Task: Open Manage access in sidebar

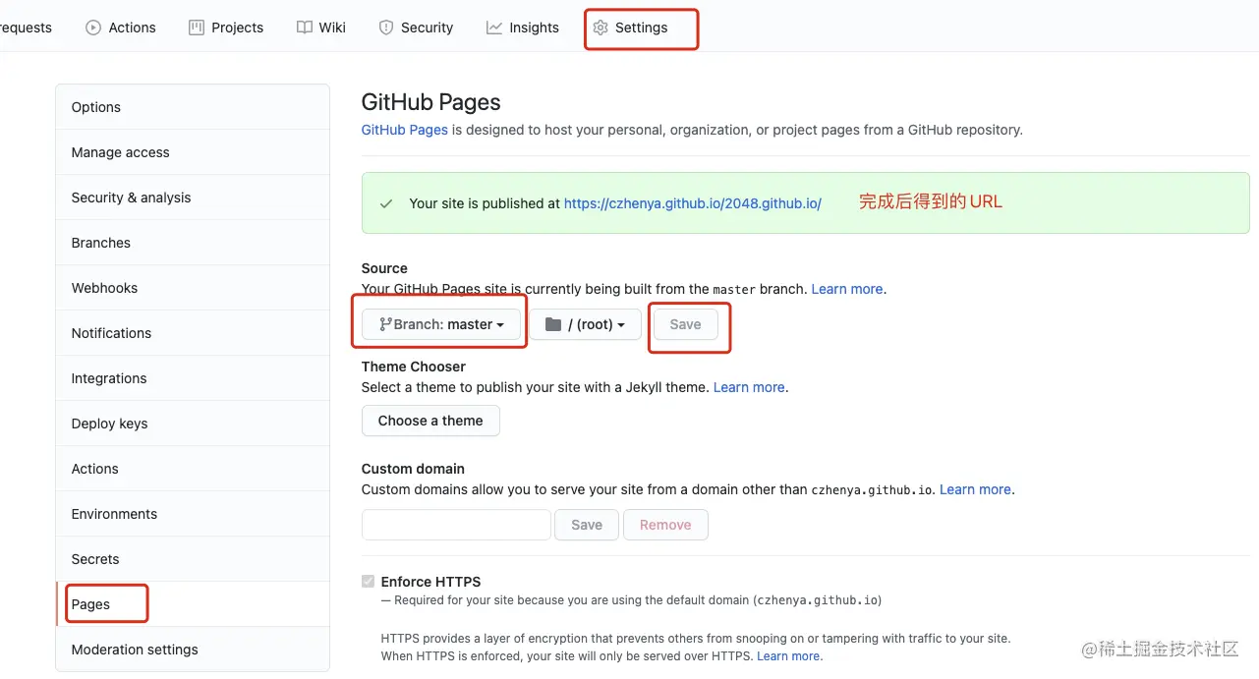Action: click(x=193, y=152)
